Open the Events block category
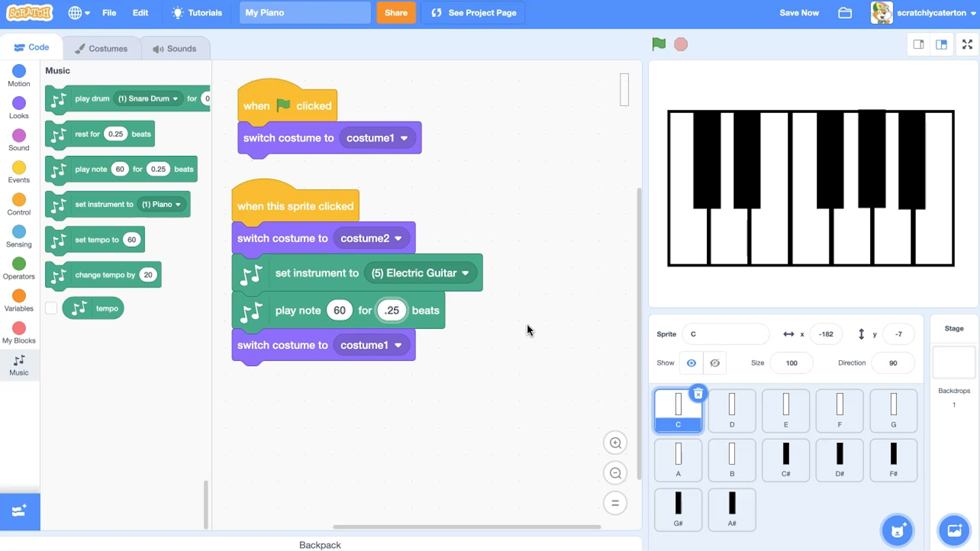 [19, 172]
